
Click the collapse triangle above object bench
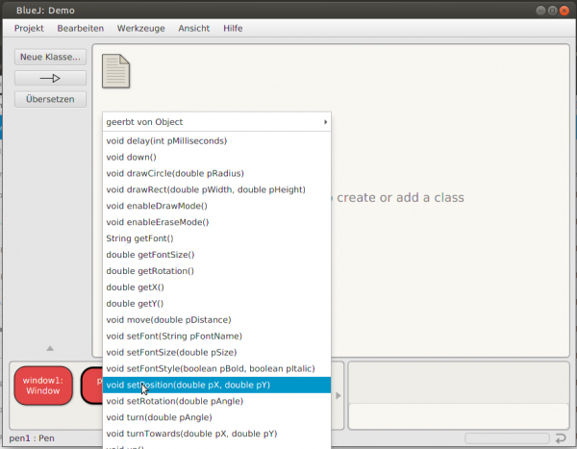(50, 348)
